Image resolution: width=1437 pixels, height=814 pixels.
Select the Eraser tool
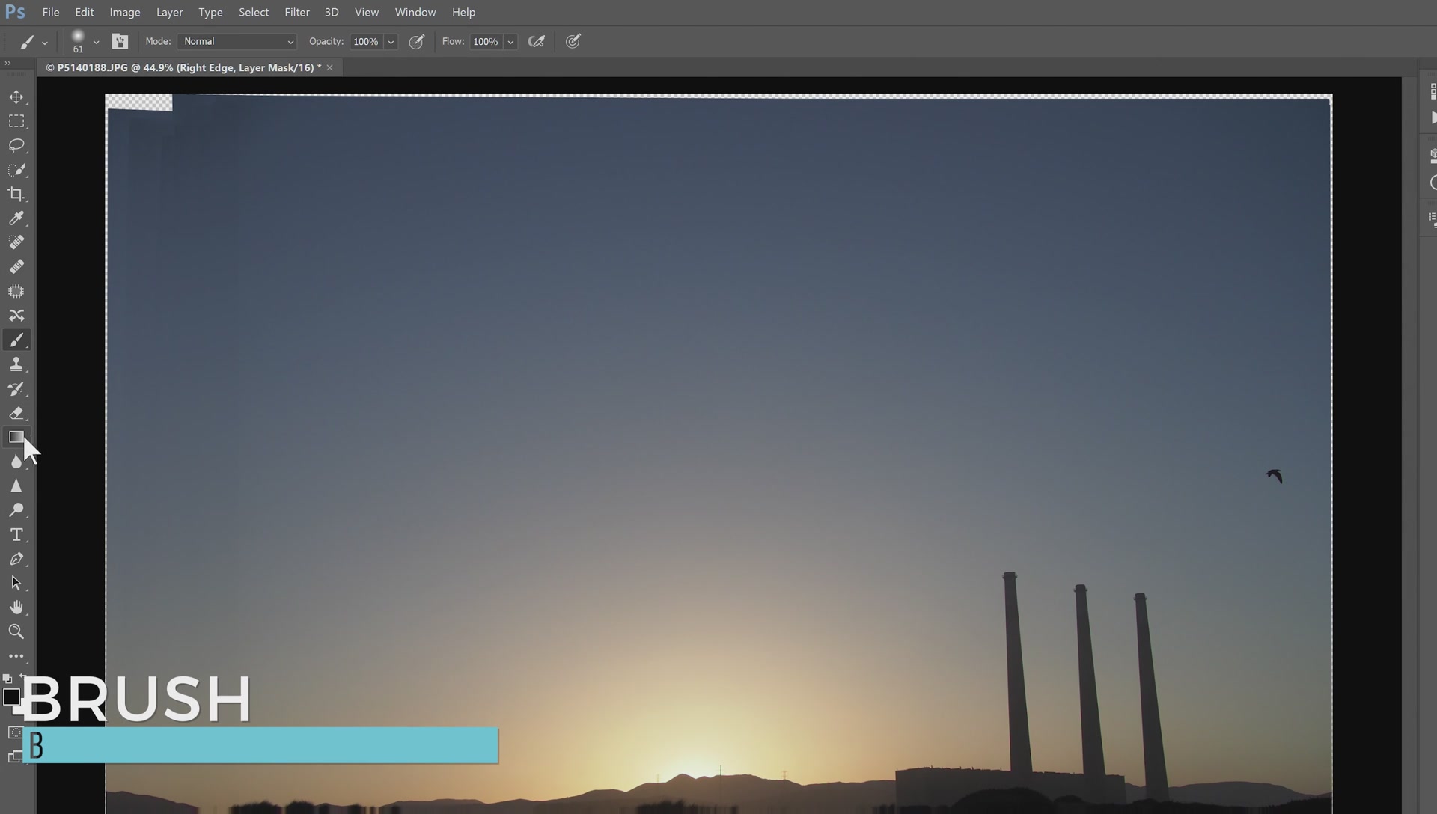16,413
